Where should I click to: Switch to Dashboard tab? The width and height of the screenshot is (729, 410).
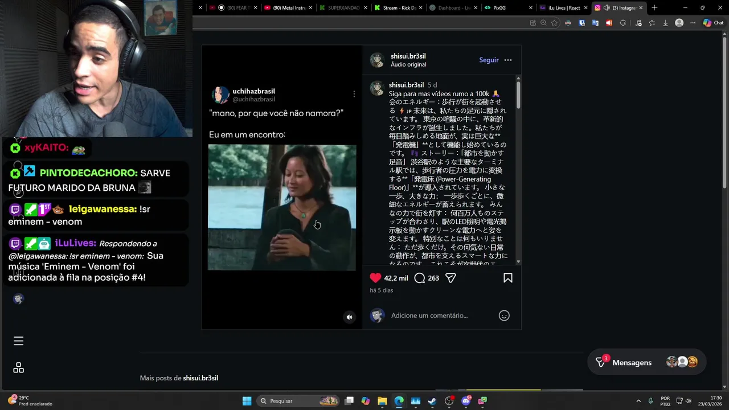[x=453, y=7]
